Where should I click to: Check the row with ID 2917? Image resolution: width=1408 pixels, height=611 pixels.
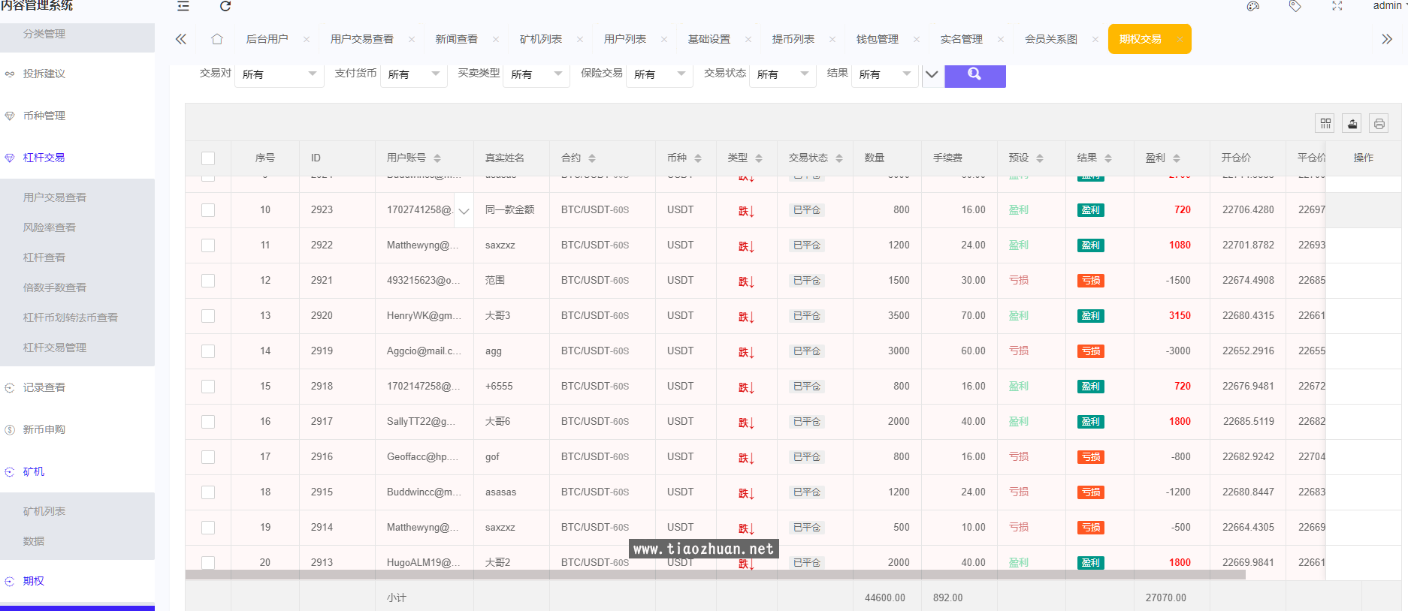pos(208,422)
